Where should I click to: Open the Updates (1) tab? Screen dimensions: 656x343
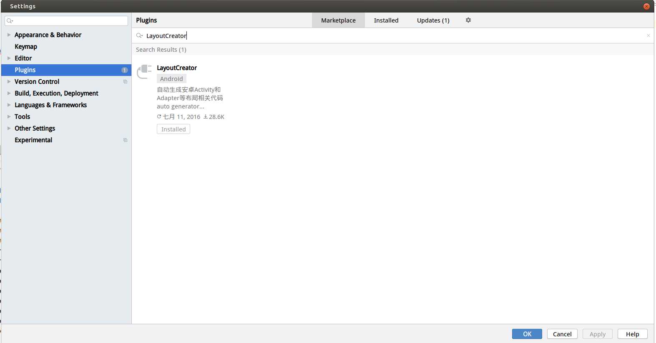coord(433,20)
